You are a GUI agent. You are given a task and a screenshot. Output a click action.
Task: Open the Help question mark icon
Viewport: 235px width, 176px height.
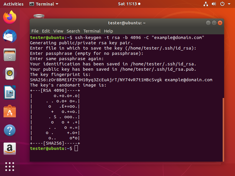pos(10,130)
